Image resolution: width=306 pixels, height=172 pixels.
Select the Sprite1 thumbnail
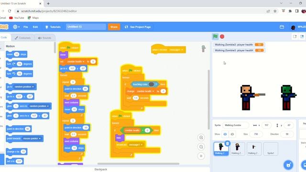point(271,149)
